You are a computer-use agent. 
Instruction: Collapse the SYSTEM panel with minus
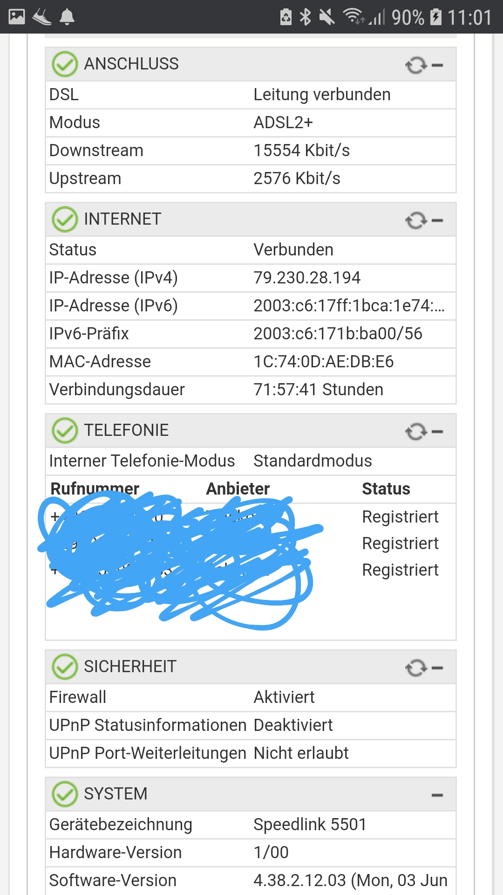coord(437,795)
